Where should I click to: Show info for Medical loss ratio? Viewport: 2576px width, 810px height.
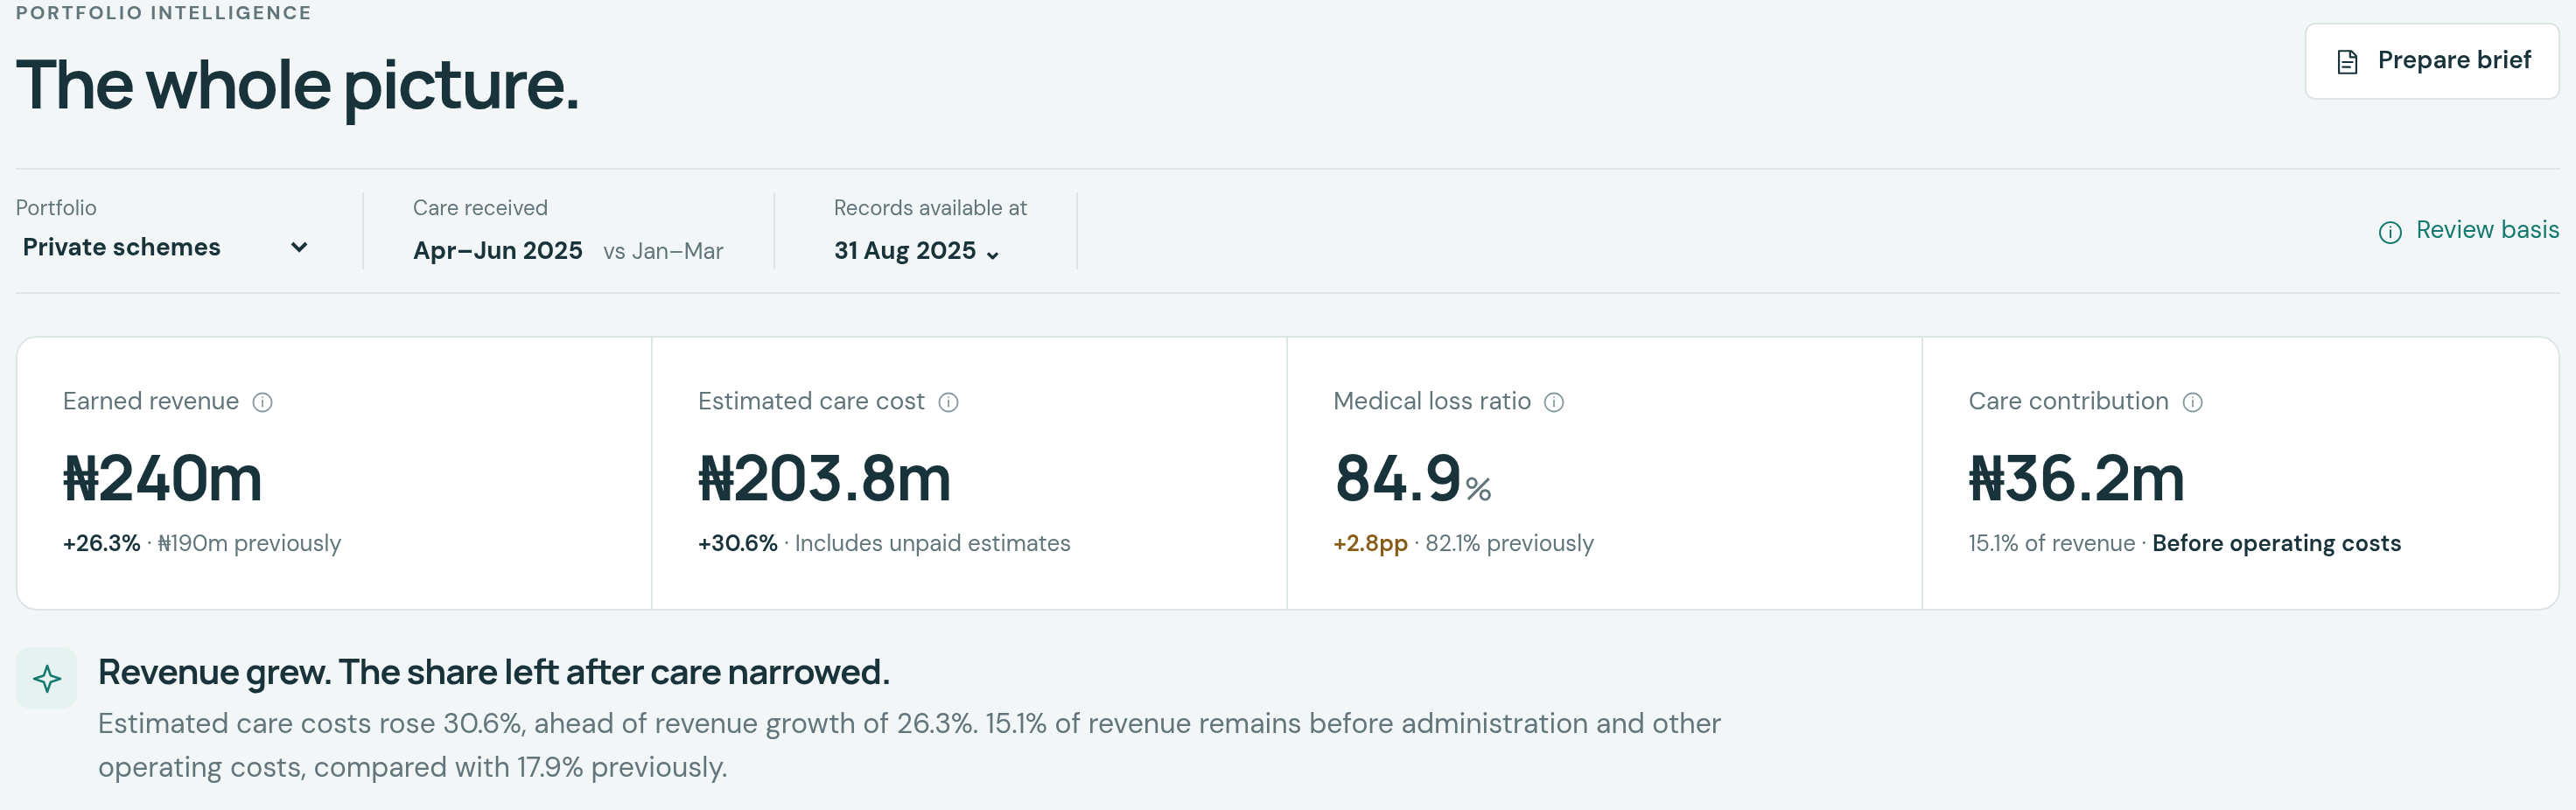[1554, 402]
